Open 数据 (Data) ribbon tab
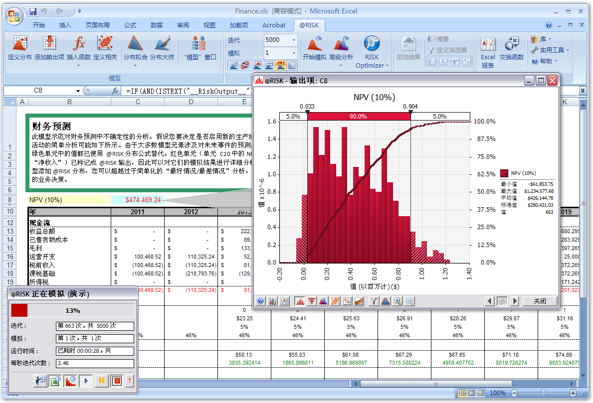Screen dimensions: 593x403 pyautogui.click(x=157, y=25)
